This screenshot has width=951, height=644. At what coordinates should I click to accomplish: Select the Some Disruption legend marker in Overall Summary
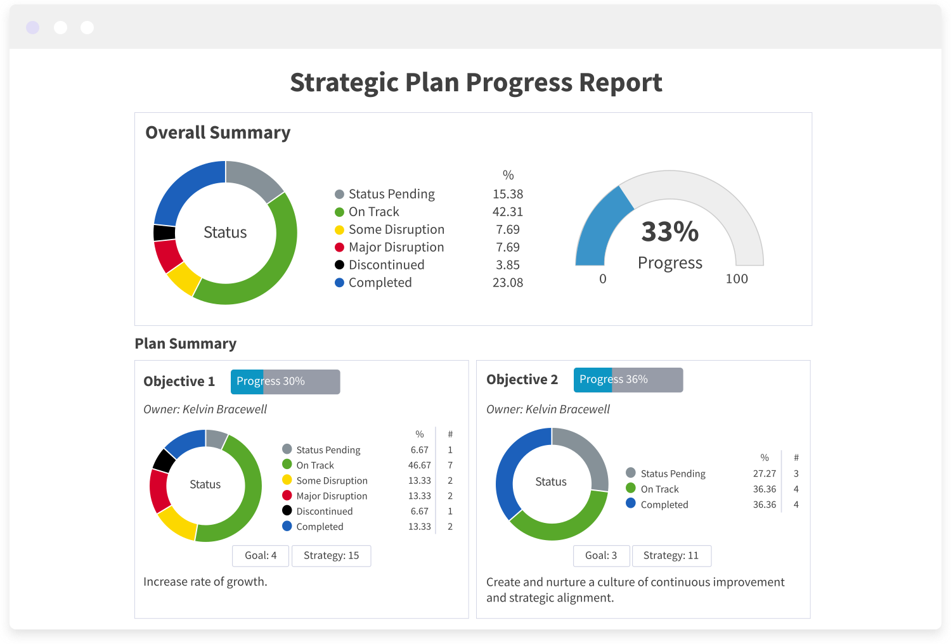(340, 229)
